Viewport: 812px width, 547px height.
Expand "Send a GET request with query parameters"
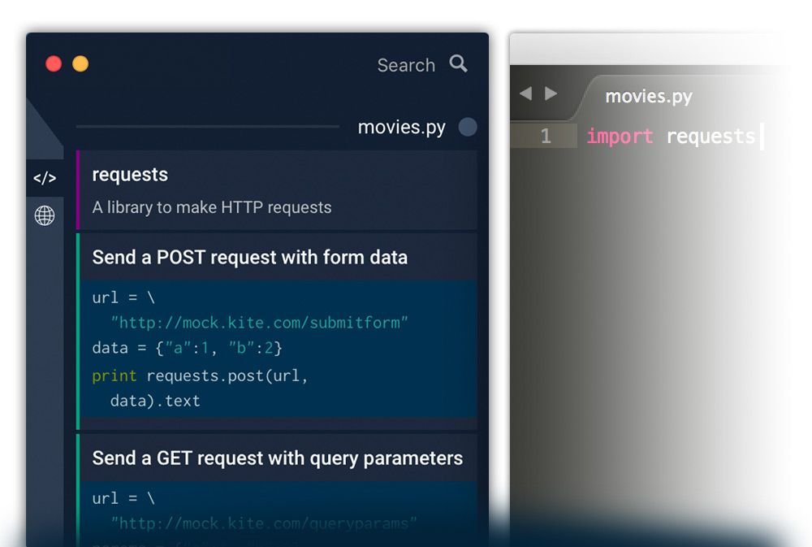pyautogui.click(x=277, y=458)
